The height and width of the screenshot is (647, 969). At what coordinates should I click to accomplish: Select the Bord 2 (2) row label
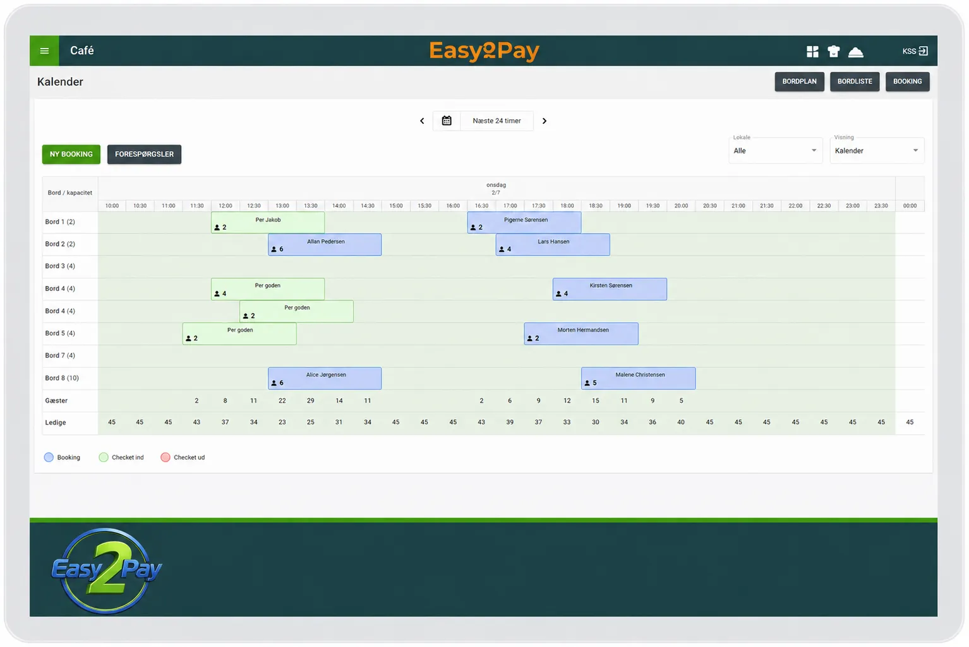click(x=60, y=244)
